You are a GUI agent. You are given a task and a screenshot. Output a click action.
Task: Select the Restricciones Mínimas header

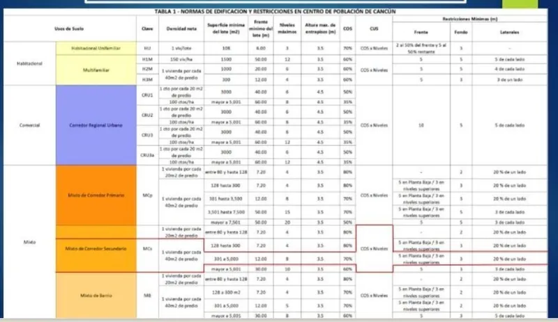click(469, 19)
